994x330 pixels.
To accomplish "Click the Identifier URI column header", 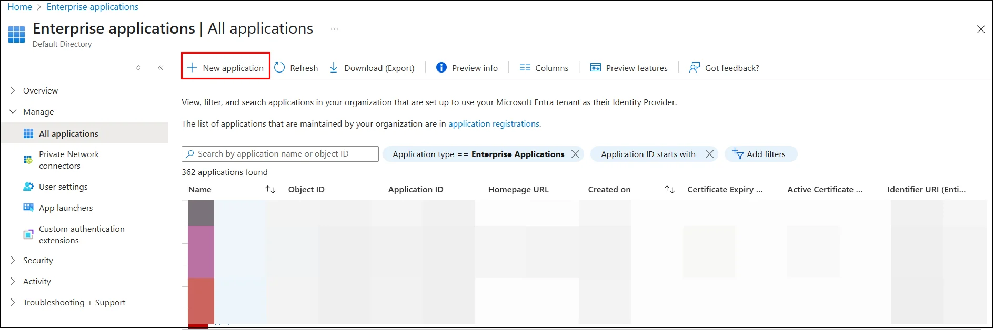I will tap(927, 190).
